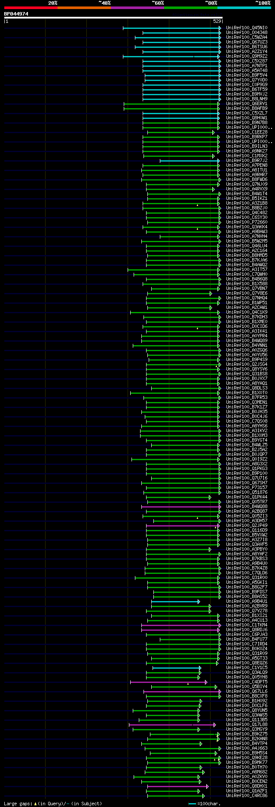Click label UniRef100_A8ITU1
The width and height of the screenshot is (275, 807).
pyautogui.click(x=247, y=170)
